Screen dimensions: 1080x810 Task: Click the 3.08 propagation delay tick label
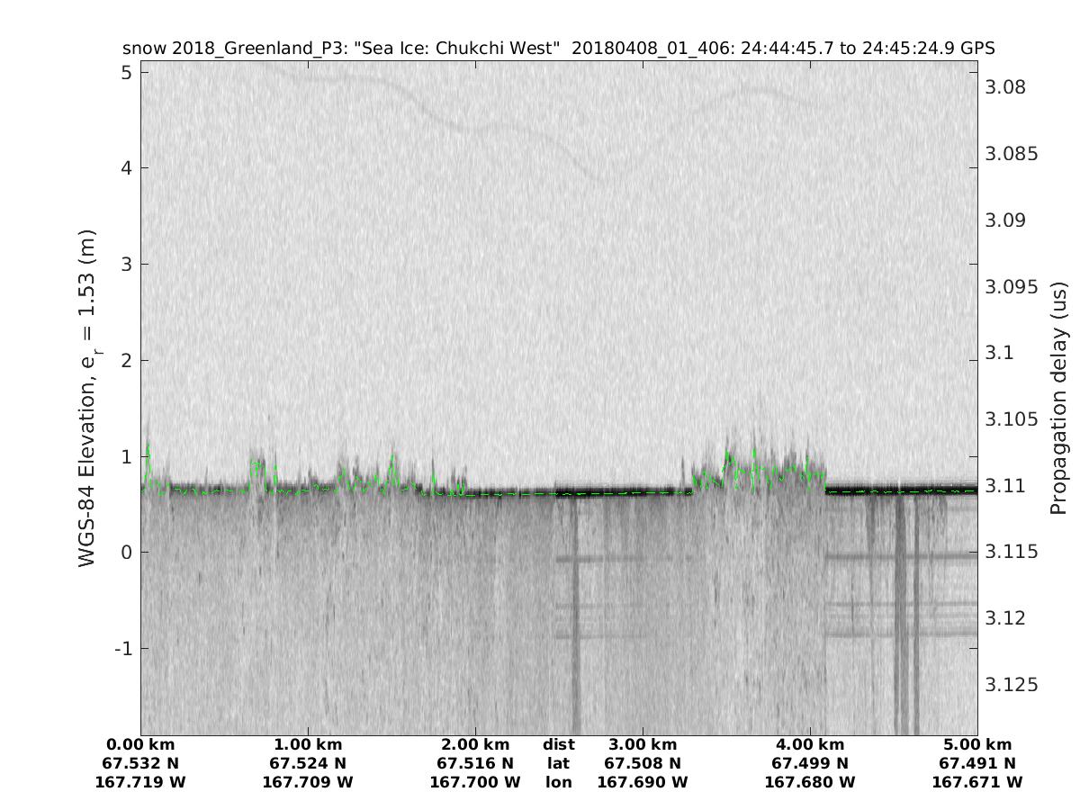(1005, 87)
